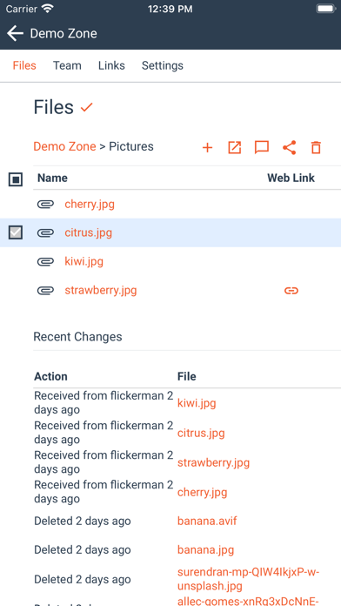
Task: Go to the Settings tab
Action: click(162, 65)
